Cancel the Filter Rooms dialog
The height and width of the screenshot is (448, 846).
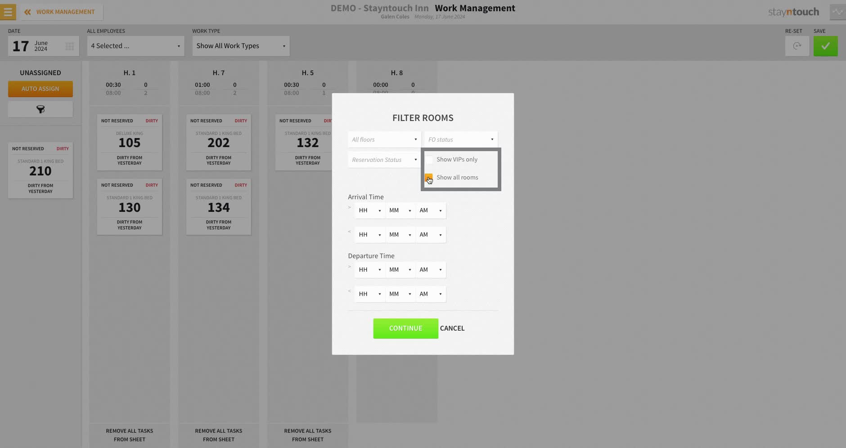point(452,328)
